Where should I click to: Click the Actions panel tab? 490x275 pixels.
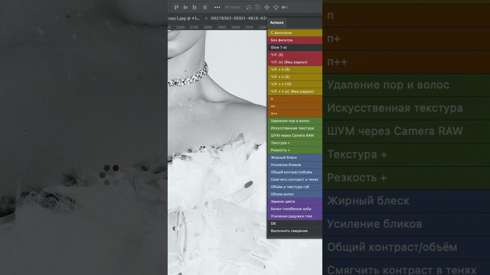click(x=276, y=23)
